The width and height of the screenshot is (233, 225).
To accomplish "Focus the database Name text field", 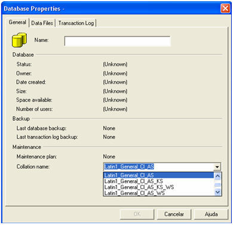I will click(117, 41).
